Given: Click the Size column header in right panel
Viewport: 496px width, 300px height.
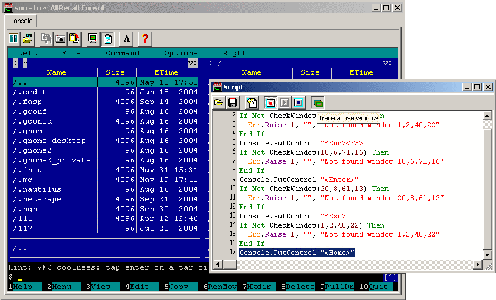Looking at the screenshot, I should 310,72.
